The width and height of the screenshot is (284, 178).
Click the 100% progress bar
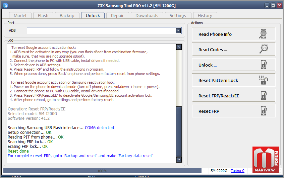[x=102, y=171]
